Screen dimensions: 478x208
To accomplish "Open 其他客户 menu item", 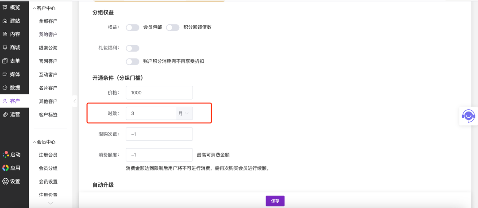I will [48, 101].
